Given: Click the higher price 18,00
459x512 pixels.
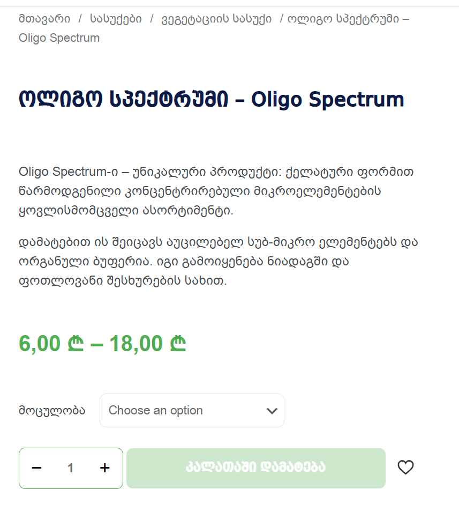Looking at the screenshot, I should point(137,344).
